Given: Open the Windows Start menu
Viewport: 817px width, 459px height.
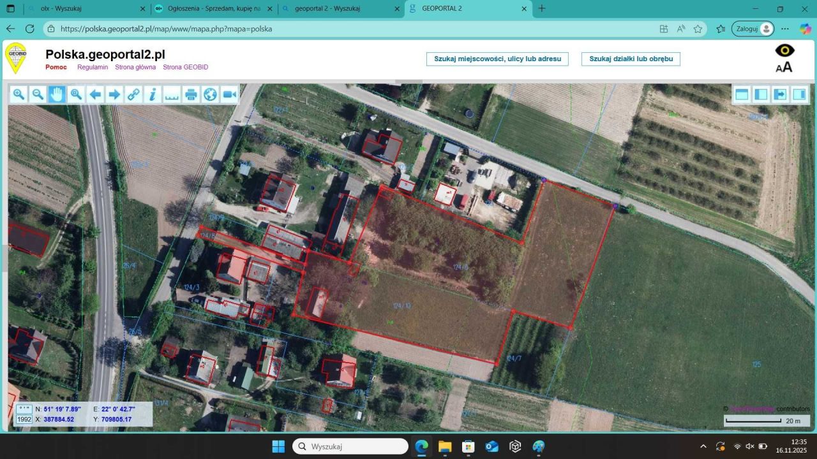Looking at the screenshot, I should pos(278,446).
